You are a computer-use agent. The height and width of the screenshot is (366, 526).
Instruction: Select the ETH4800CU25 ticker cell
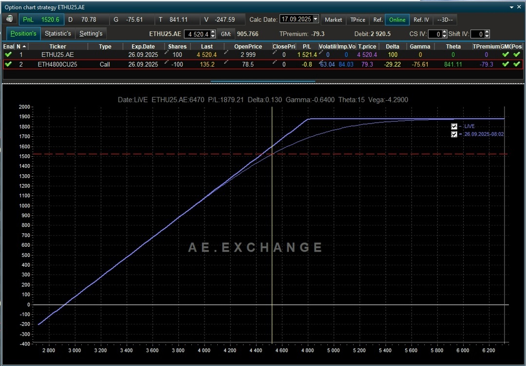(57, 64)
